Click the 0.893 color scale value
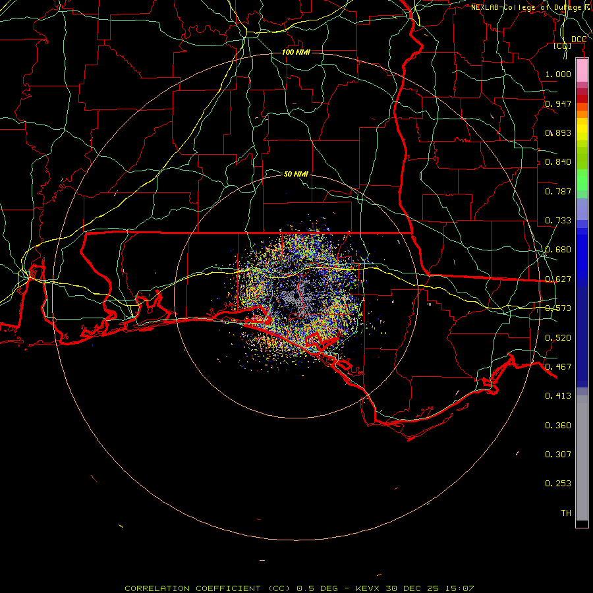This screenshot has height=593, width=593. pyautogui.click(x=558, y=132)
